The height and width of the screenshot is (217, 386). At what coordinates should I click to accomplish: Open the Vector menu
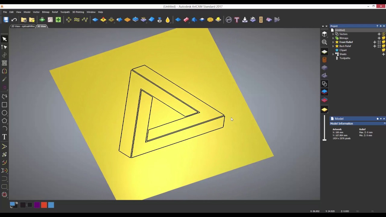pyautogui.click(x=36, y=12)
